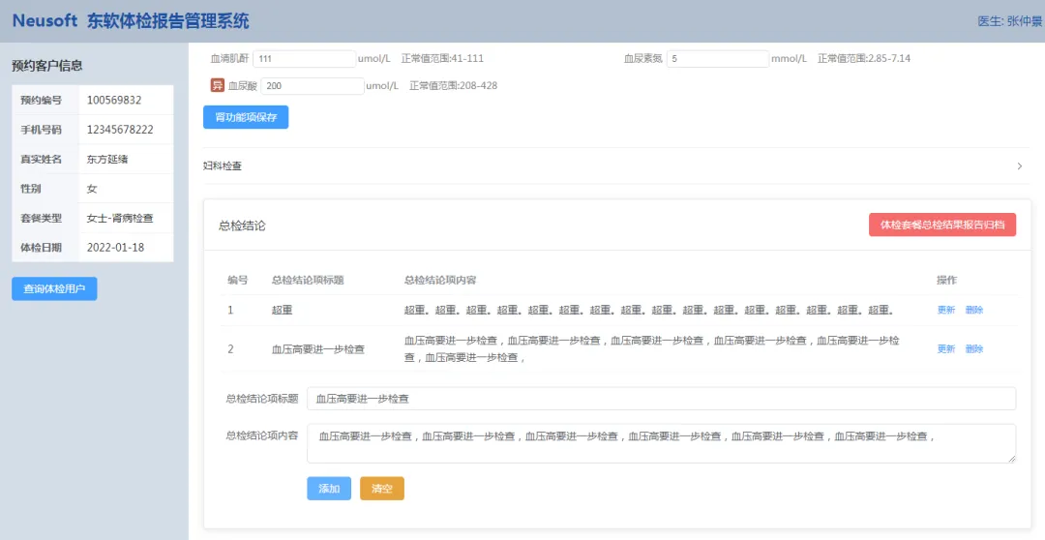Click into the 血尿酸 value input
The width and height of the screenshot is (1045, 540).
coord(312,86)
